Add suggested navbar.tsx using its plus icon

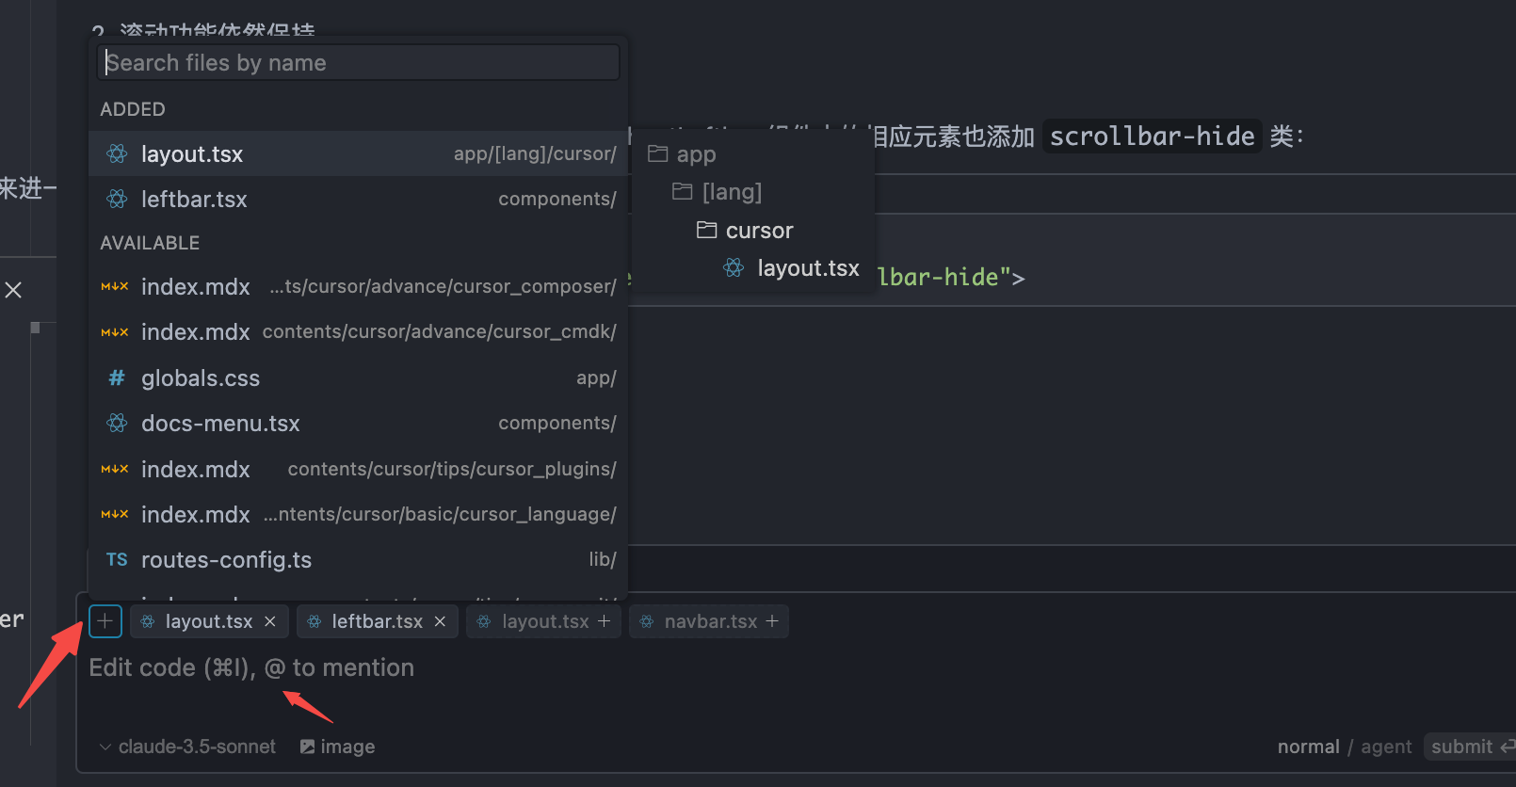click(x=772, y=621)
